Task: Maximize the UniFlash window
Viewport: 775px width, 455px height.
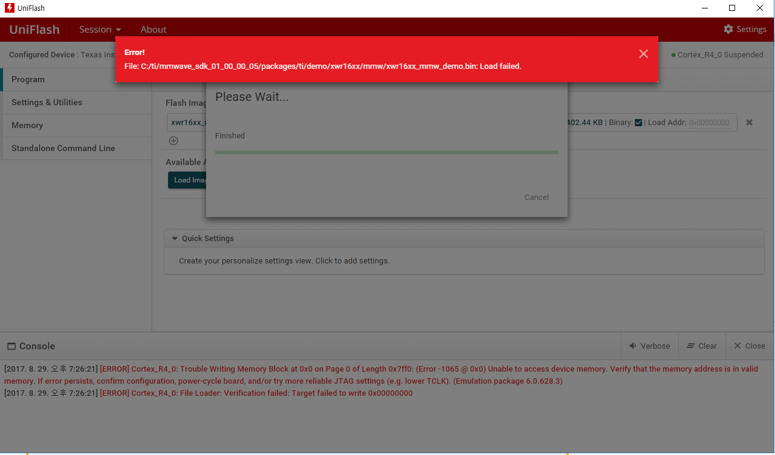Action: 732,8
